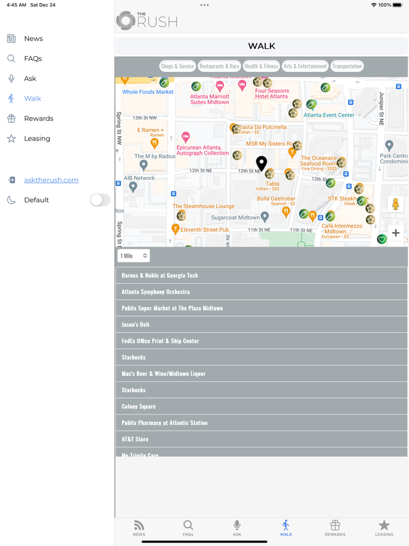The height and width of the screenshot is (546, 409).
Task: Select Atlanta Symphony Orchestra from the list
Action: tap(261, 292)
